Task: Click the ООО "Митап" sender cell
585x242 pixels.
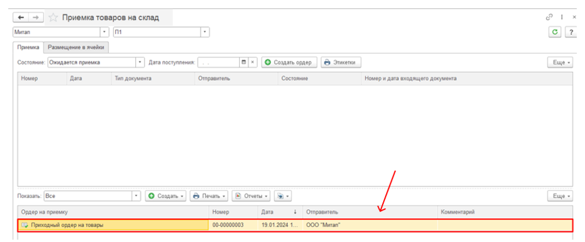Action: 370,225
